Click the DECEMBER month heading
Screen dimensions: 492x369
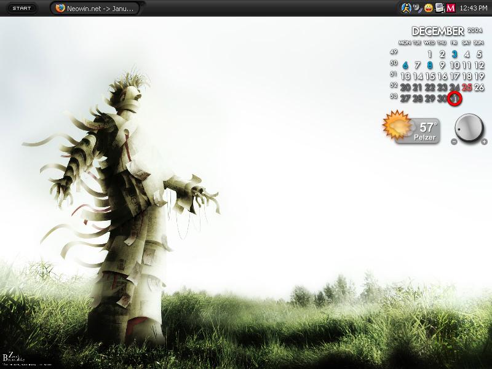438,31
